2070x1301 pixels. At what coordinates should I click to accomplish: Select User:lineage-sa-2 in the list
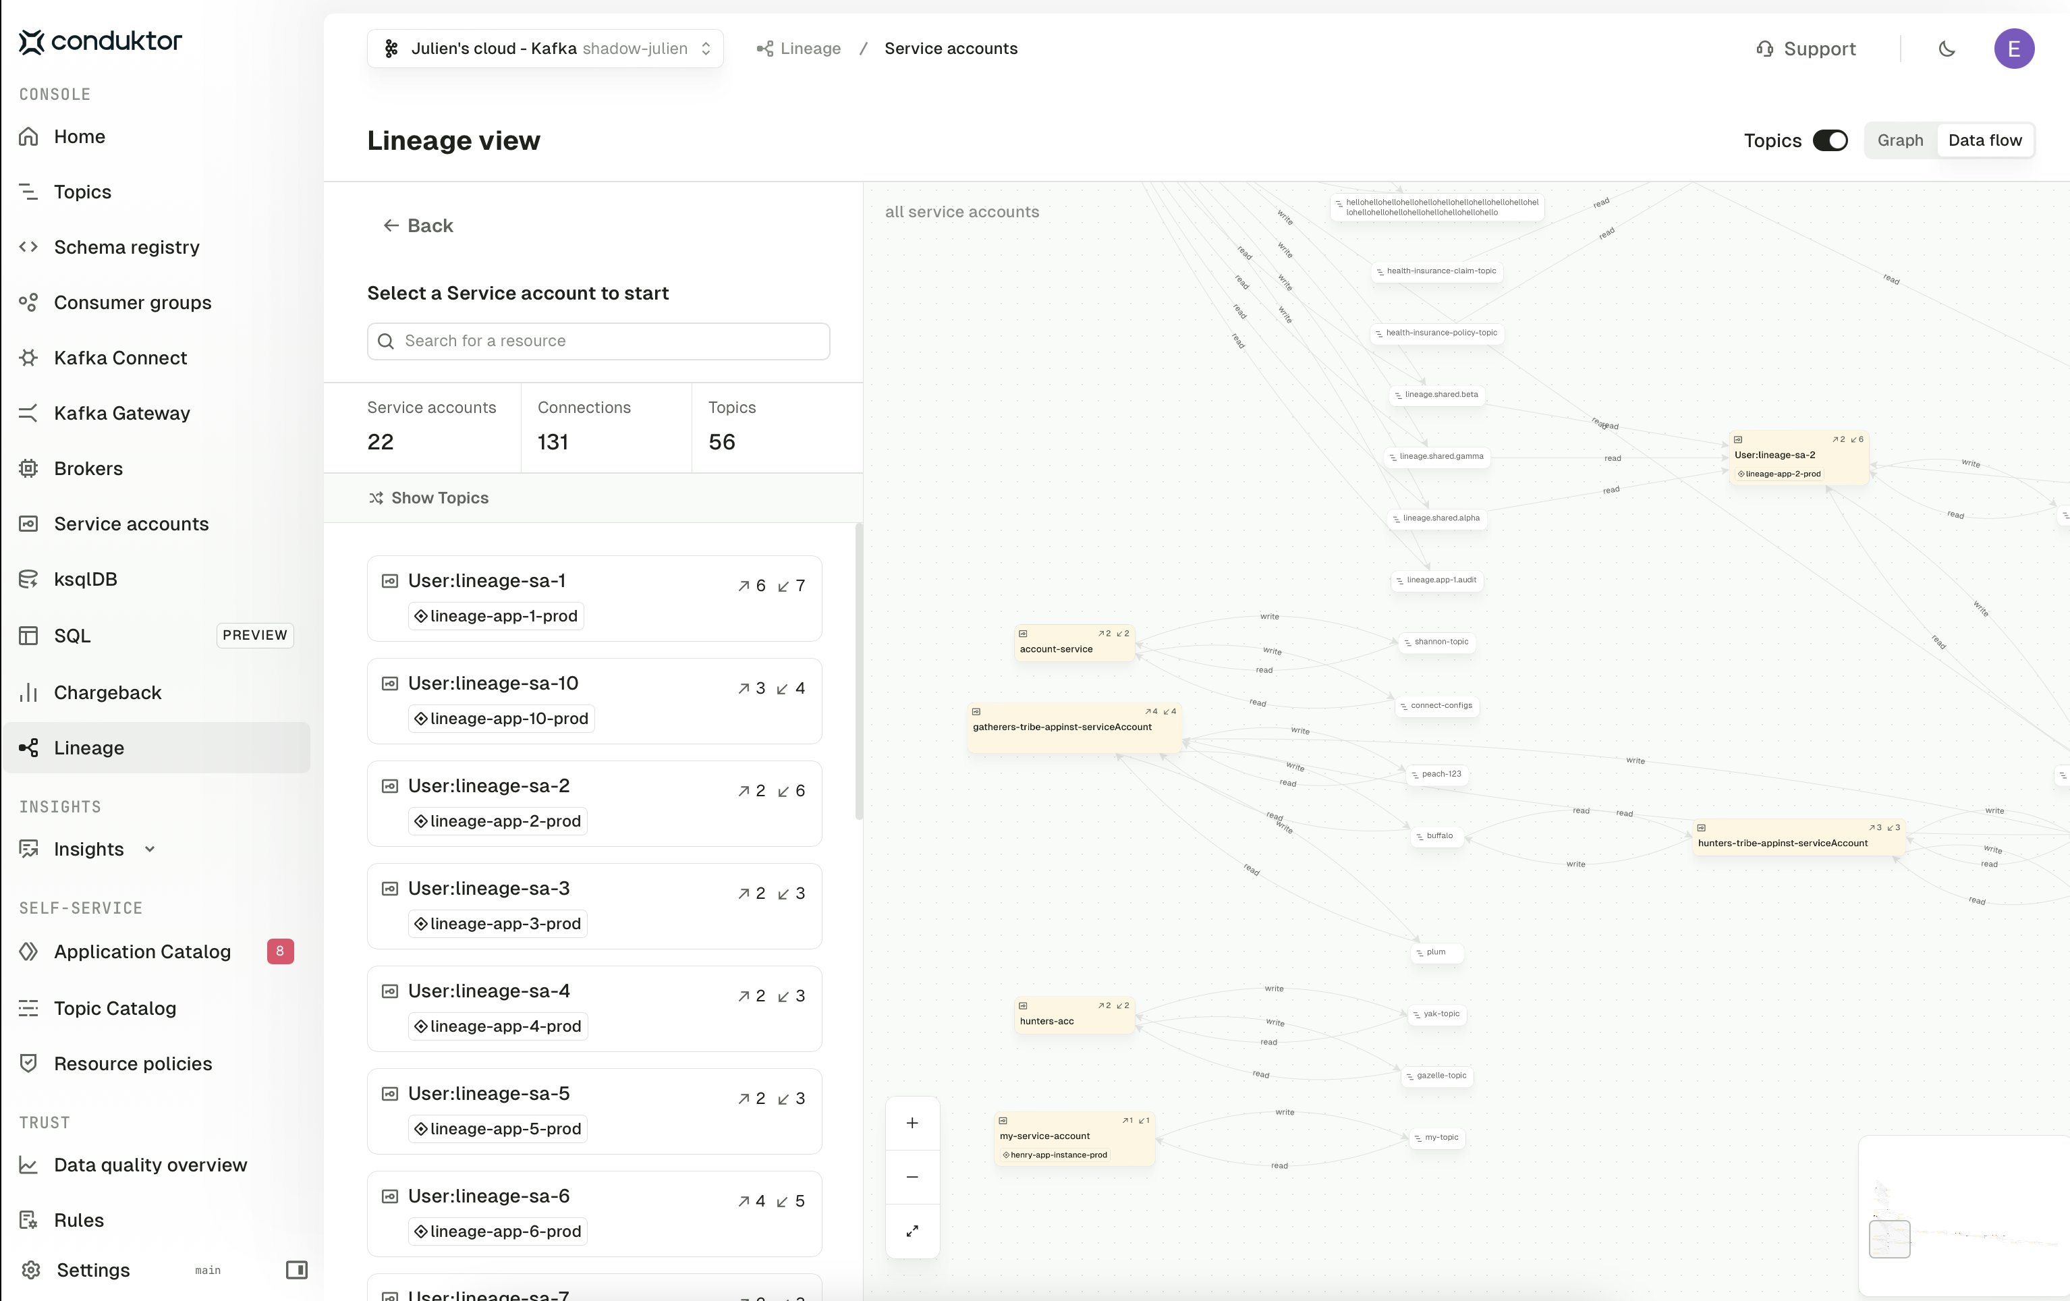594,803
